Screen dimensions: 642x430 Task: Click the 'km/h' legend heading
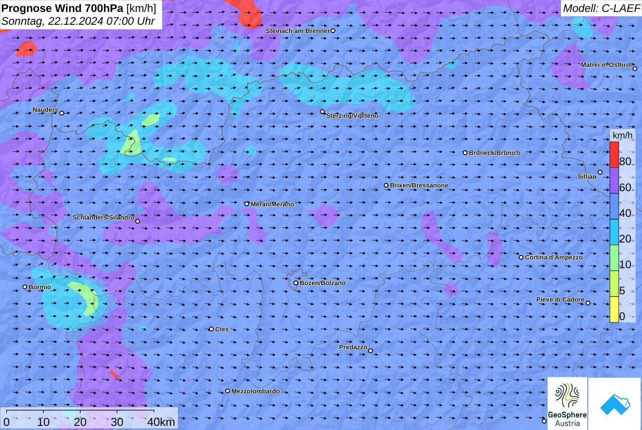(622, 135)
